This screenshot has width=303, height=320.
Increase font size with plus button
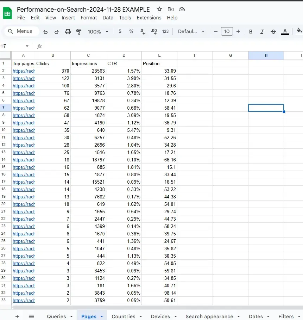tap(238, 31)
